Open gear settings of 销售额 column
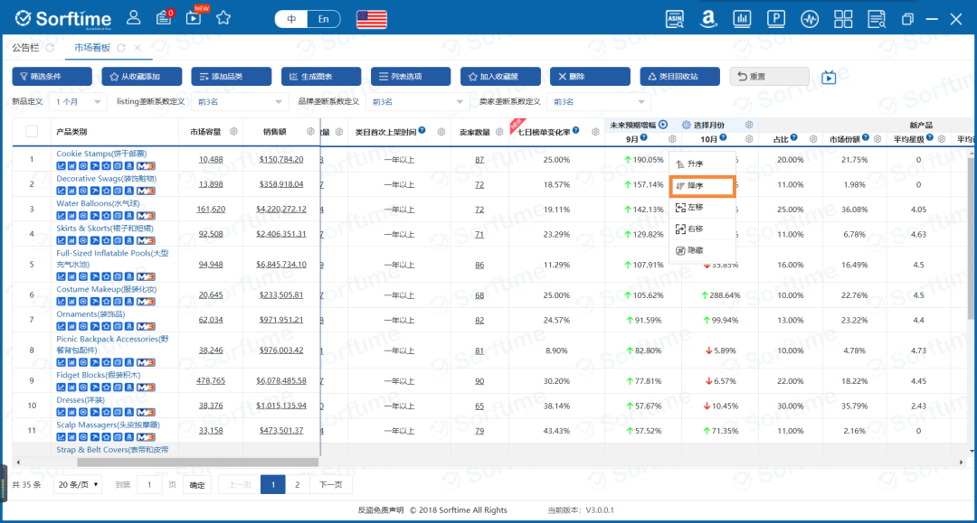The width and height of the screenshot is (977, 523). [310, 132]
